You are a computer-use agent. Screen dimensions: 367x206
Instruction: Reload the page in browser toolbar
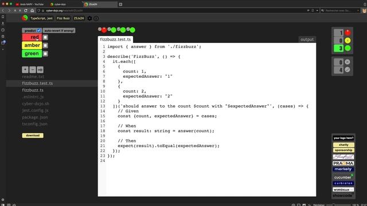tap(26, 10)
